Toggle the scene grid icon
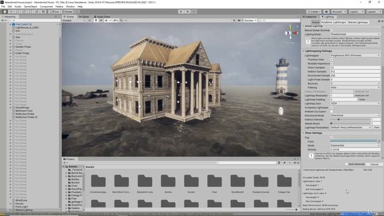384x216 pixels. click(x=121, y=20)
